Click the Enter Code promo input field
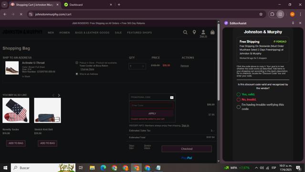305x172 pixels. 152,105
